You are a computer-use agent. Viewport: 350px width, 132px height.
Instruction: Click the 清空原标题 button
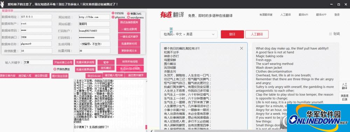click(x=41, y=76)
